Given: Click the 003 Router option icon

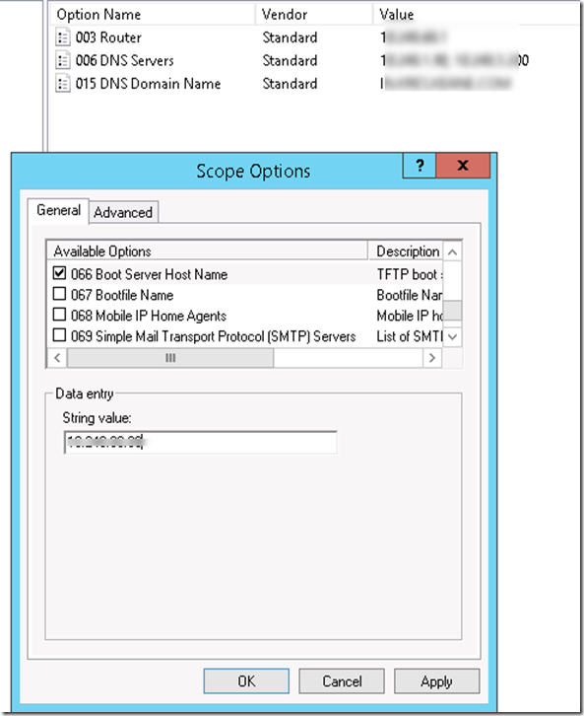Looking at the screenshot, I should coord(63,37).
